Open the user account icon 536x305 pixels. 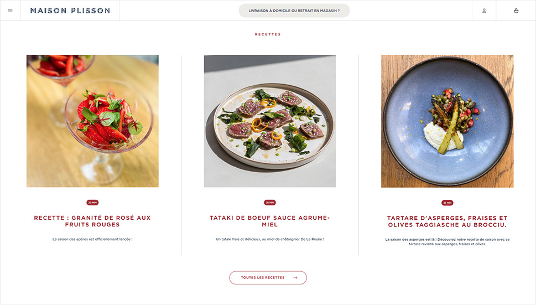(x=484, y=11)
